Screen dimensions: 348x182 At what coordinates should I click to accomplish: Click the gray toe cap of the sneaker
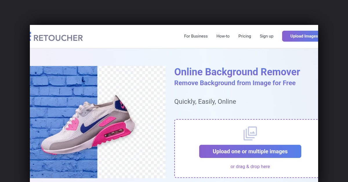coord(52,144)
